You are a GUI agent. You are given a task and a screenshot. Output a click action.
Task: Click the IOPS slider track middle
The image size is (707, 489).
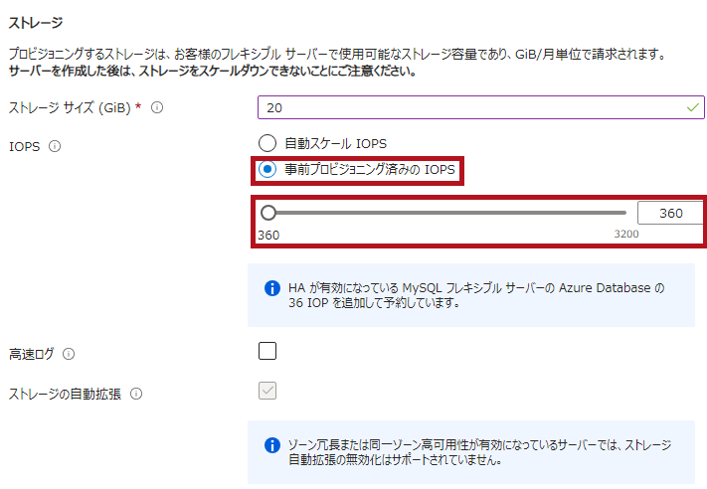click(x=447, y=213)
